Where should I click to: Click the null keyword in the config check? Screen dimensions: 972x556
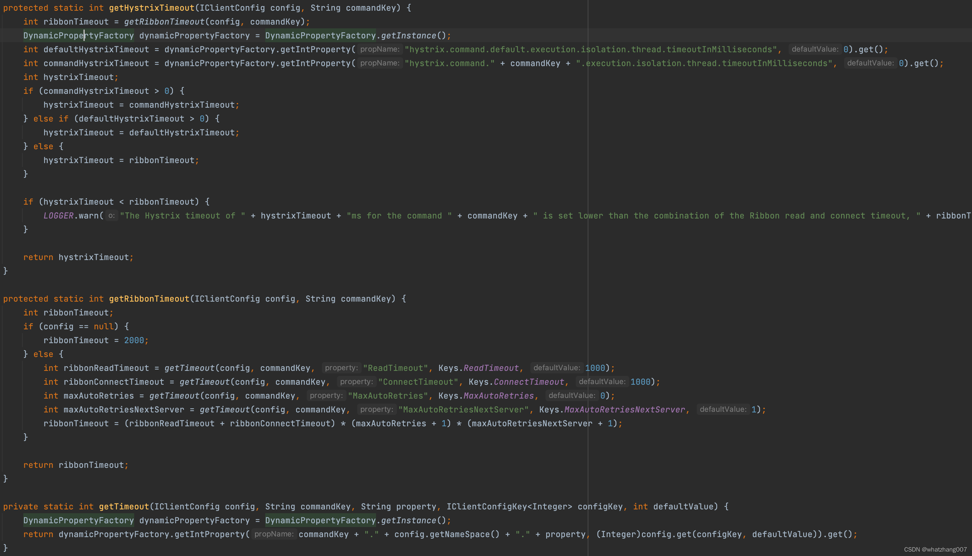pyautogui.click(x=104, y=326)
